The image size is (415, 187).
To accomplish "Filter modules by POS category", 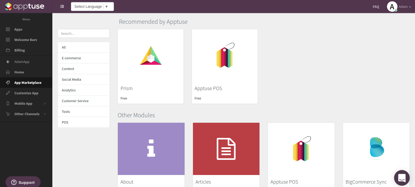I will coord(84,122).
